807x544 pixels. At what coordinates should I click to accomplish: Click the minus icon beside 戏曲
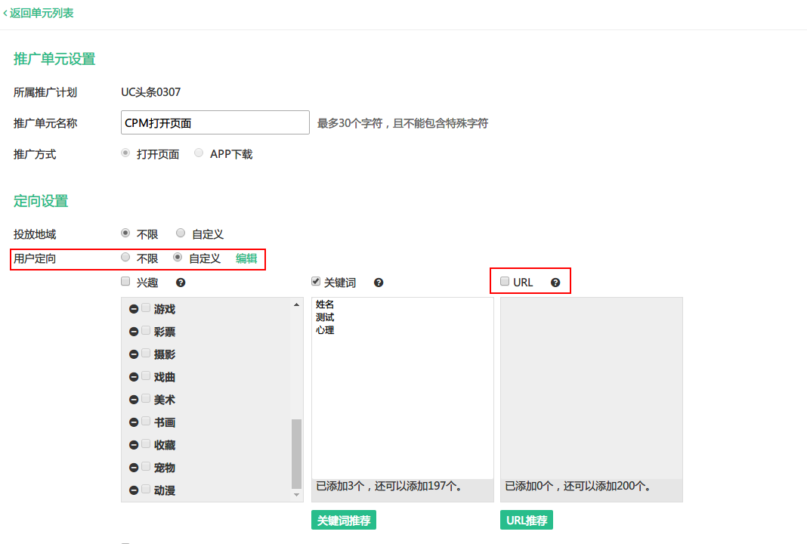(134, 377)
